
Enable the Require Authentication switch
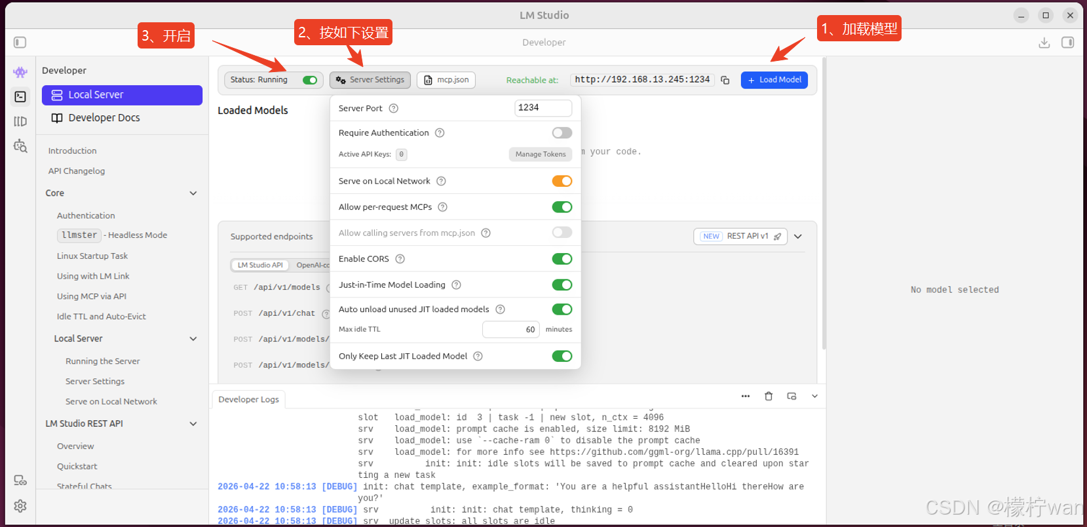[562, 133]
